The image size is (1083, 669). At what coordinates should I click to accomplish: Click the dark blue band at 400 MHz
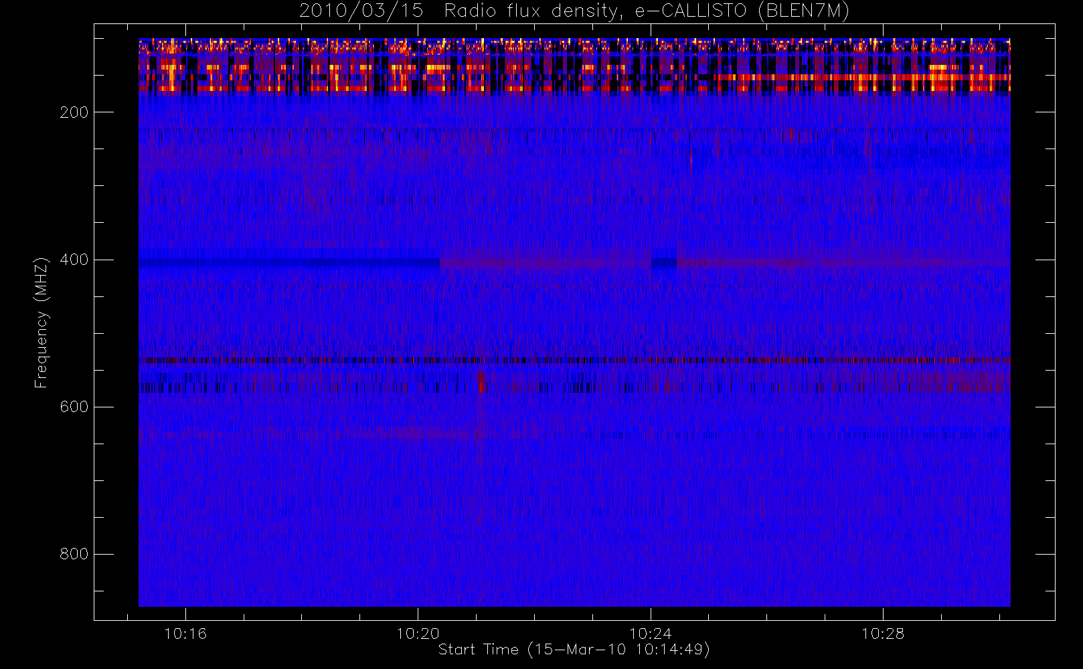click(289, 262)
